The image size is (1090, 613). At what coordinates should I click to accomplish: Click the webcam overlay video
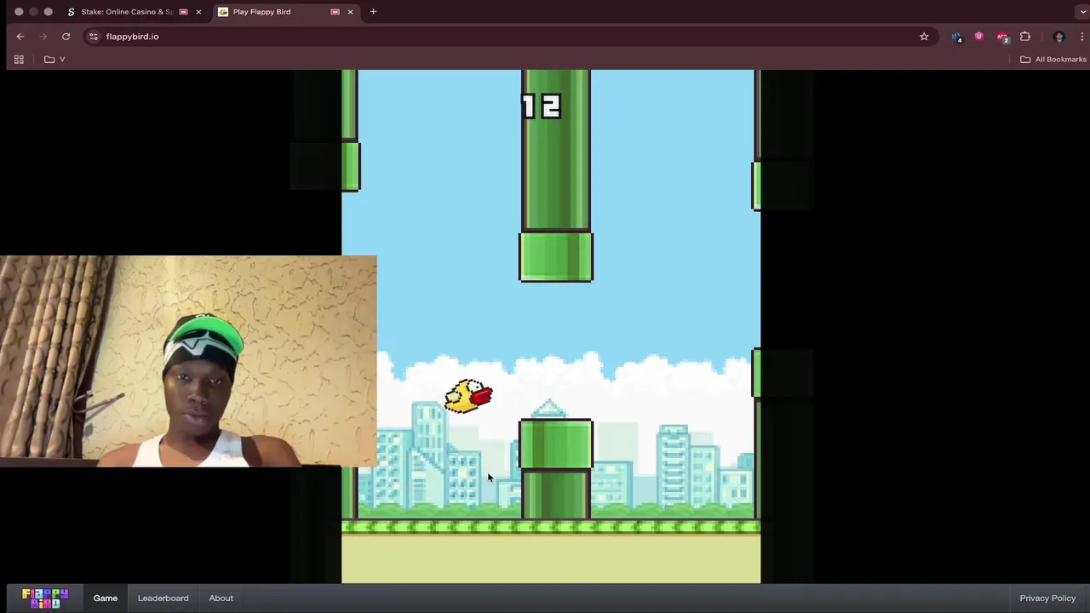pyautogui.click(x=188, y=361)
